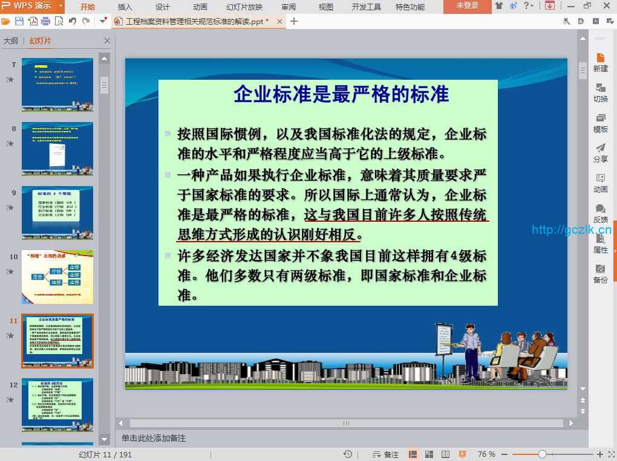Screen dimensions: 617x461
Task: Open the 模板 (Template) sidebar panel
Action: 600,123
